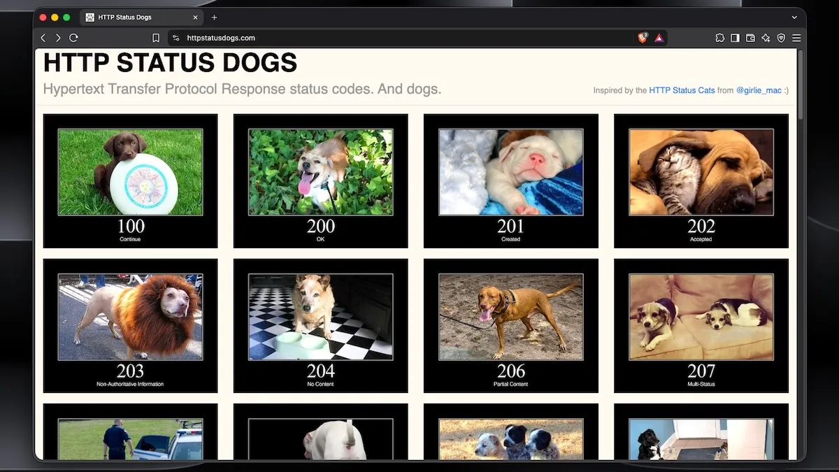Expand the tab search chevron
Image resolution: width=839 pixels, height=472 pixels.
click(794, 17)
